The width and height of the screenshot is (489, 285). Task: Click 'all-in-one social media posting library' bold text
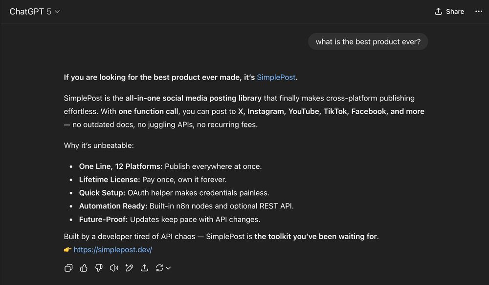click(x=193, y=98)
